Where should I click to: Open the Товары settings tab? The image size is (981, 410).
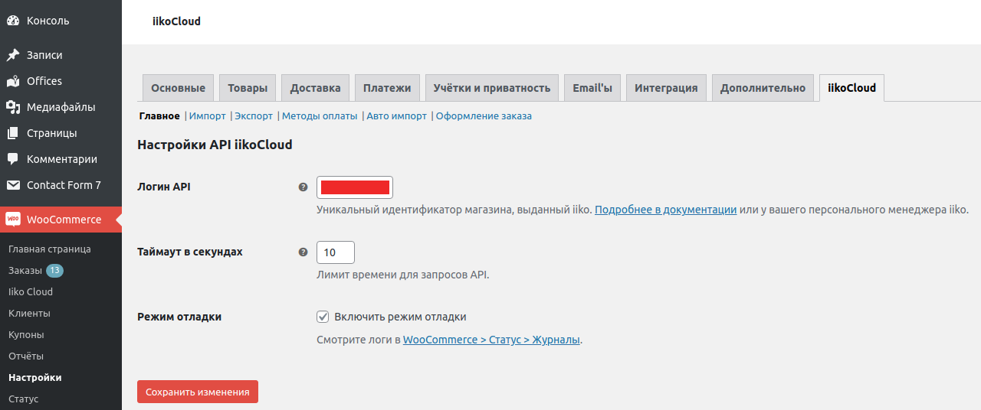click(248, 88)
